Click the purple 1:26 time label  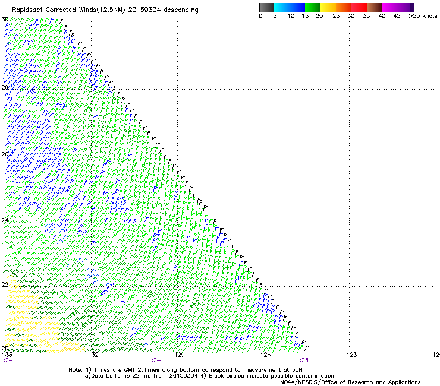(302, 360)
